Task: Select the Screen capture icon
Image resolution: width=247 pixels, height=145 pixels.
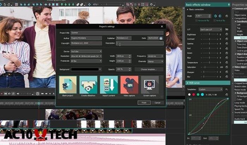Action: [x=150, y=85]
